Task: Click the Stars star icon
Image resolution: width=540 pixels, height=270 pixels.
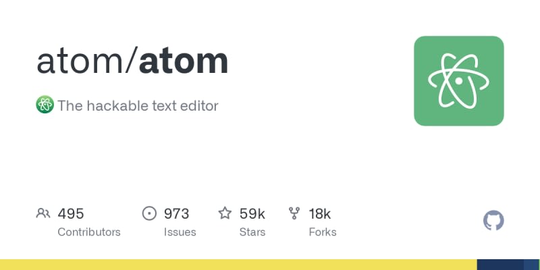Action: click(225, 214)
